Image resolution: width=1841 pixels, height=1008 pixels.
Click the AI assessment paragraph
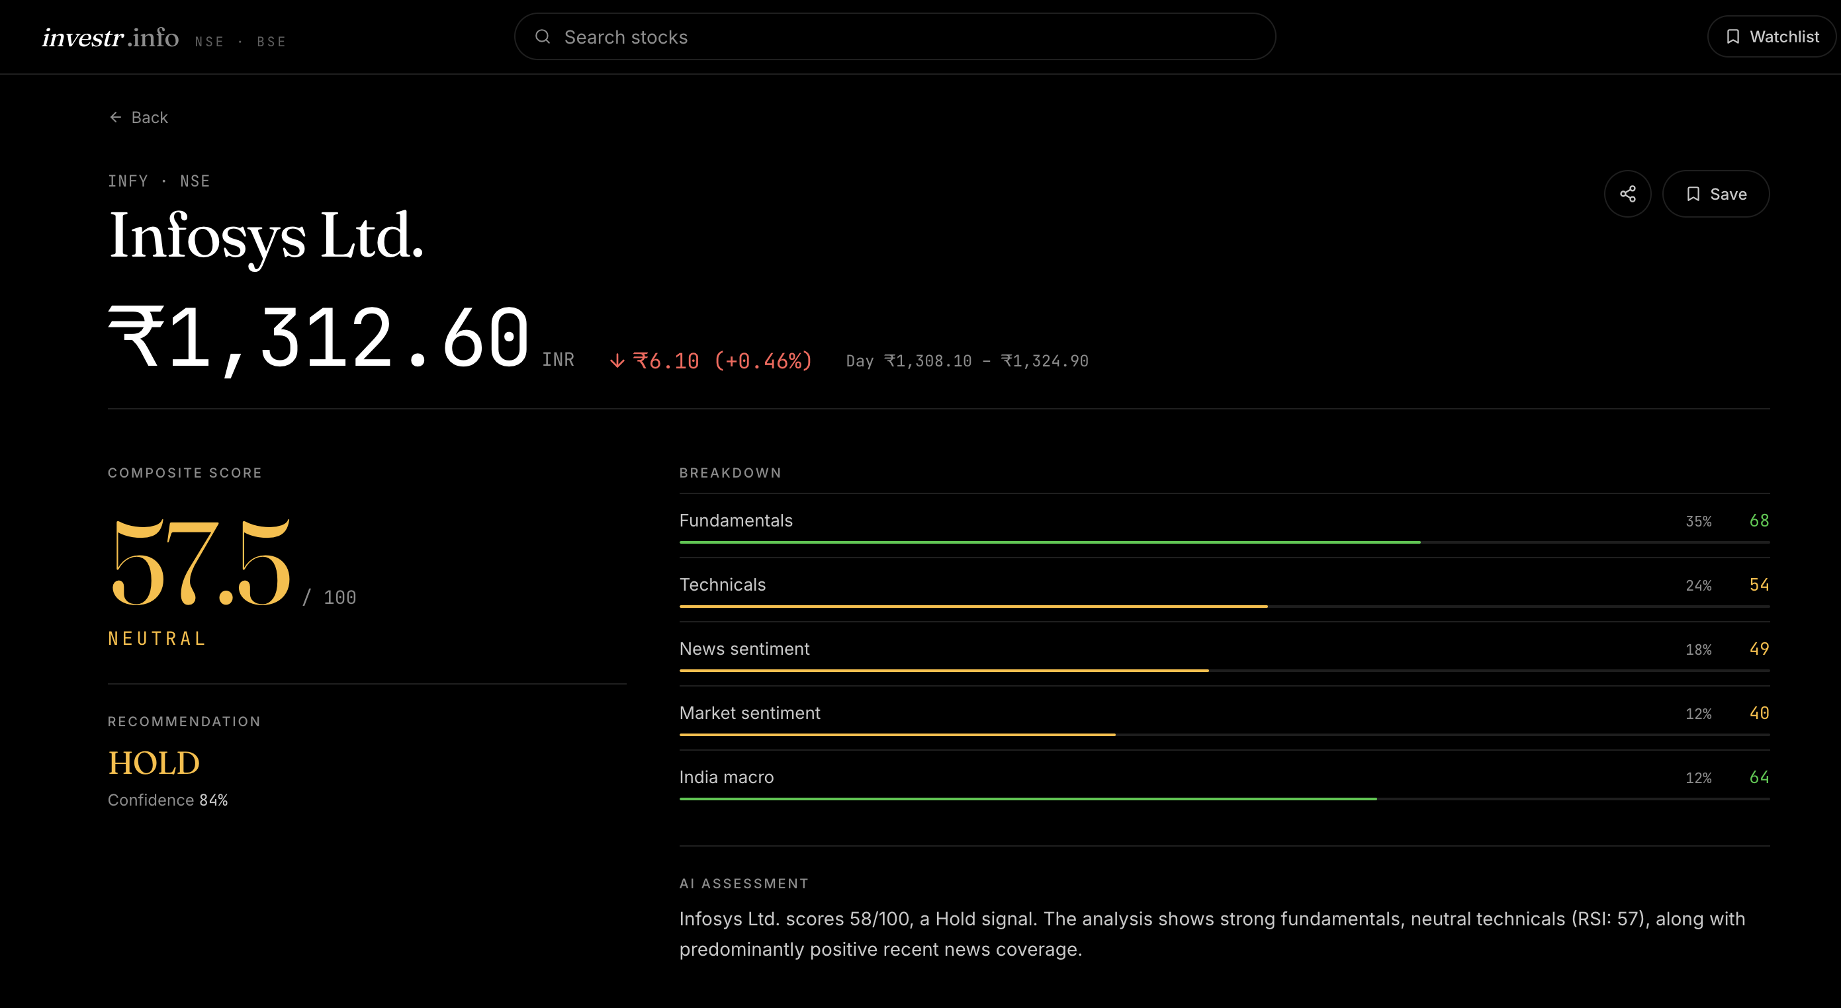click(x=1212, y=934)
